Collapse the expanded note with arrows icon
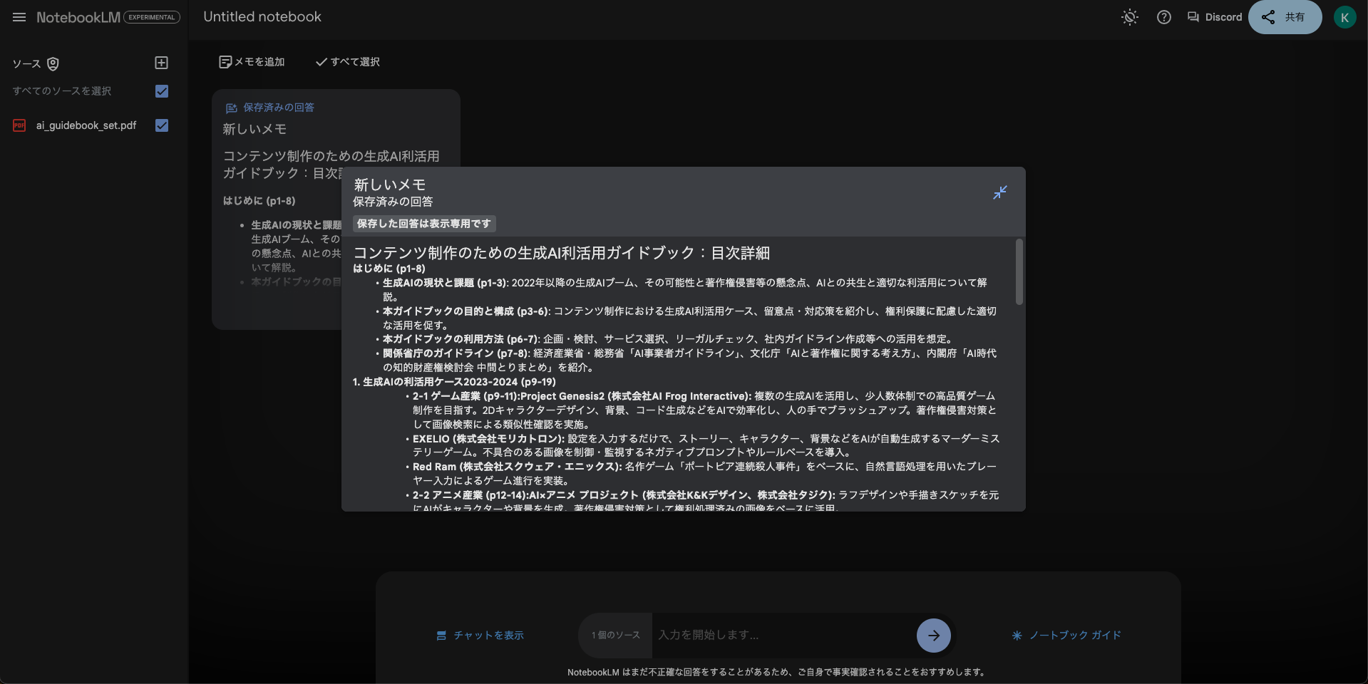The image size is (1368, 684). point(1000,192)
